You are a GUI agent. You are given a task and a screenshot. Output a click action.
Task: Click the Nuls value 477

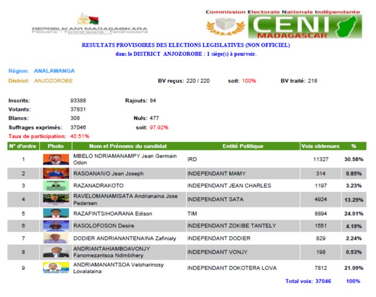[154, 118]
